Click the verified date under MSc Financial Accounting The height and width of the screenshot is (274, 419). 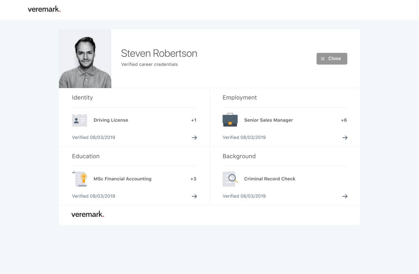tap(94, 196)
